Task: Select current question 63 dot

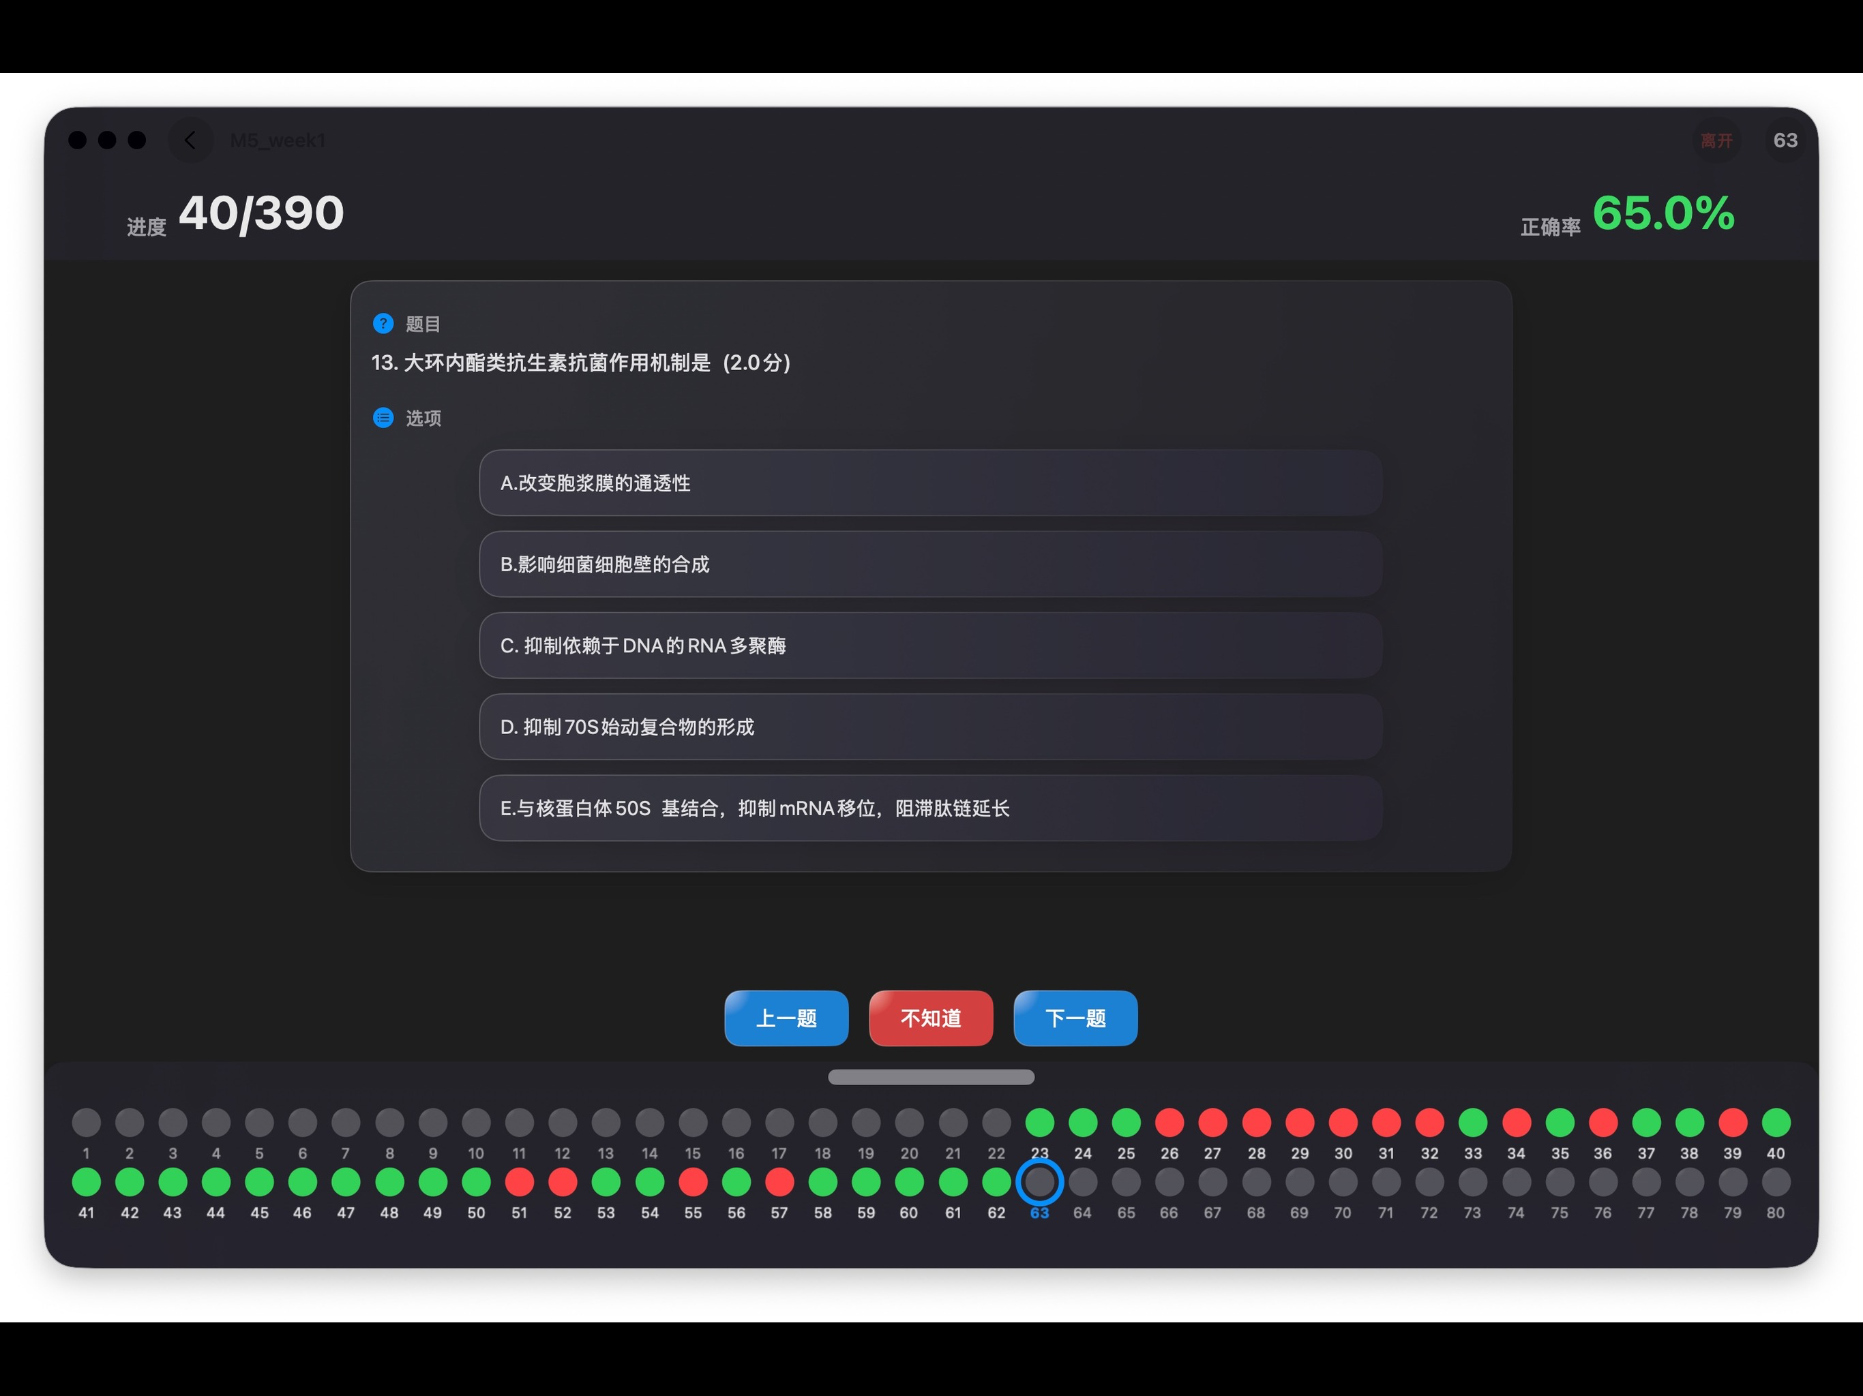Action: click(x=1040, y=1182)
